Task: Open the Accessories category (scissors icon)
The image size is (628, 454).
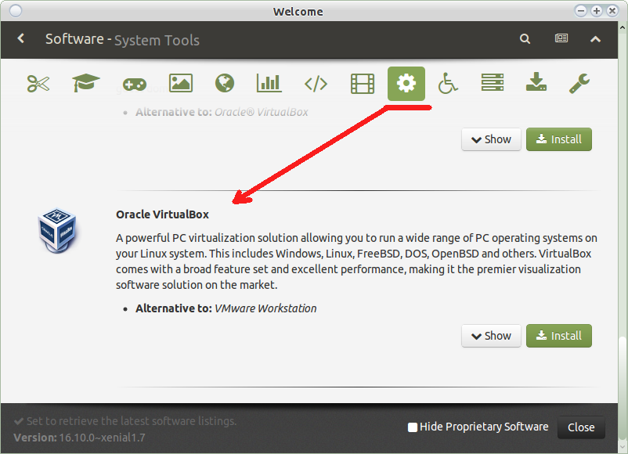Action: (x=38, y=84)
